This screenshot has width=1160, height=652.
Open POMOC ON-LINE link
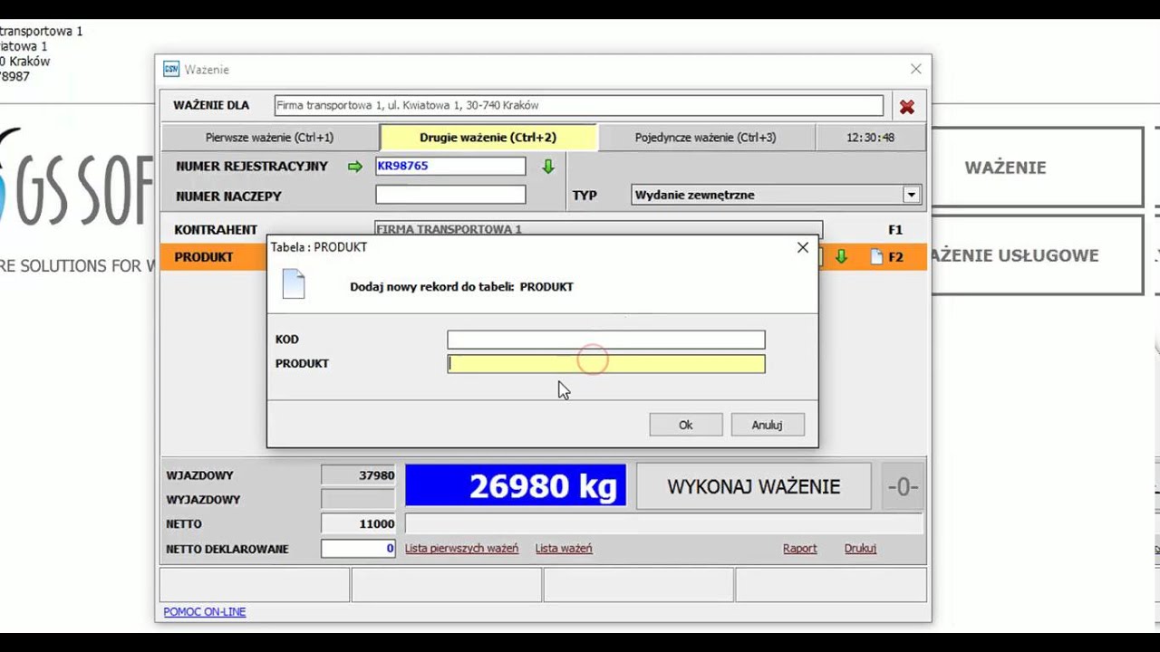[205, 612]
